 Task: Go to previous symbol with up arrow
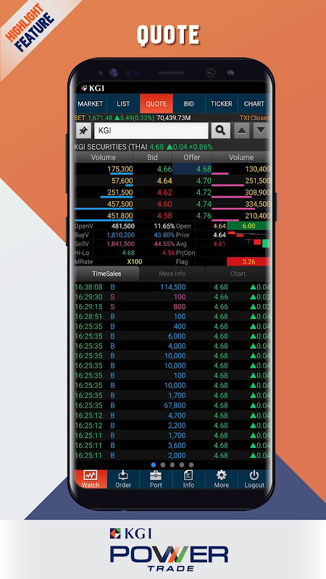point(241,131)
